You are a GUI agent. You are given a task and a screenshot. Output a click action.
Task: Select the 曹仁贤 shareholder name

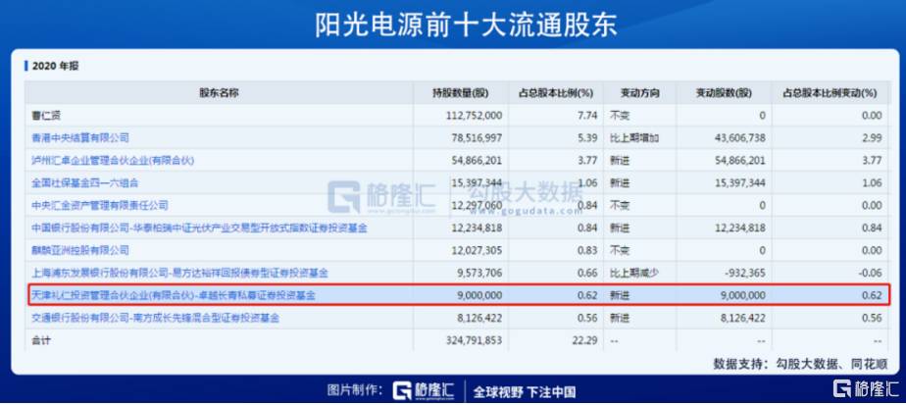point(46,116)
